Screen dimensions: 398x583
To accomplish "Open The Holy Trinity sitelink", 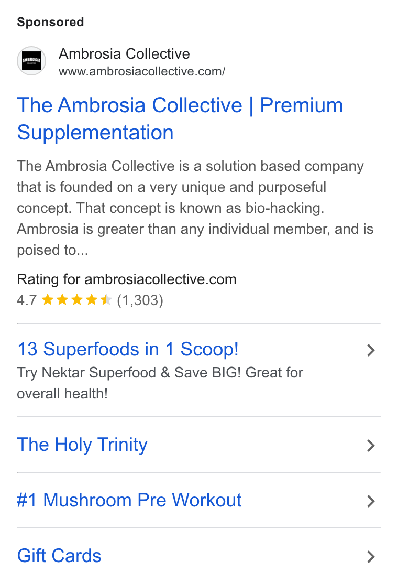I will 82,445.
